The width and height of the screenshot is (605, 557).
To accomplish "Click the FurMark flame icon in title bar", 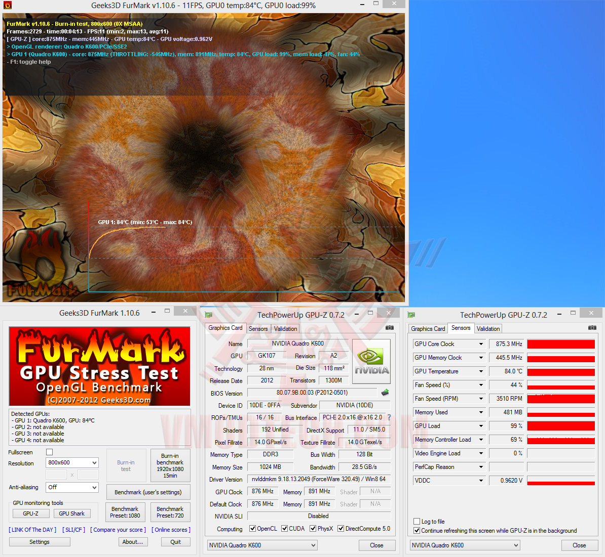I will point(7,5).
